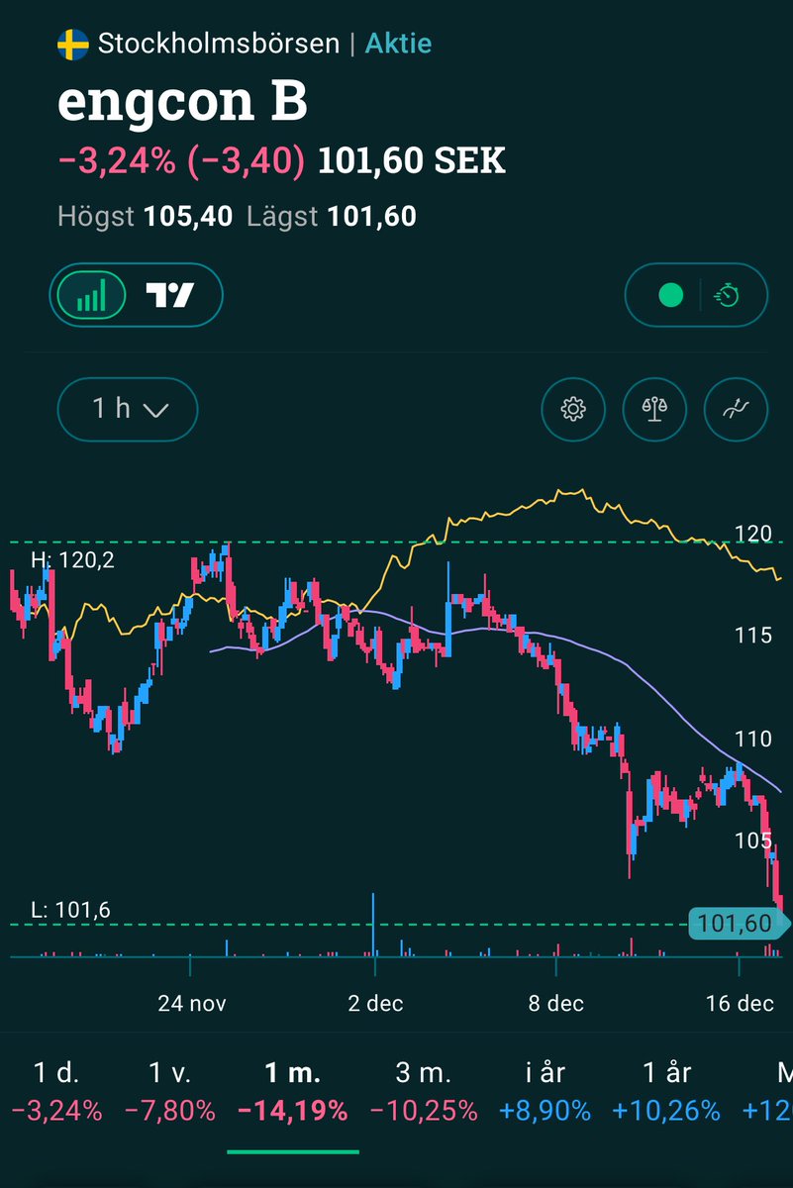This screenshot has height=1188, width=793.
Task: Tap the 24 nov date label
Action: pyautogui.click(x=191, y=1003)
